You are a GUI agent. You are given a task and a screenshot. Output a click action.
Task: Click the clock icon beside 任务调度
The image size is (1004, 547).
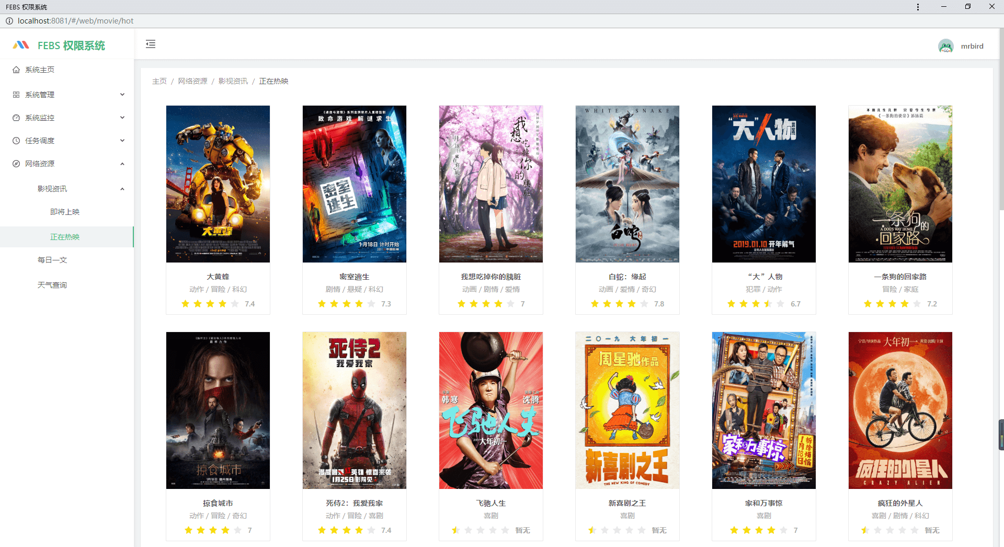pos(16,141)
